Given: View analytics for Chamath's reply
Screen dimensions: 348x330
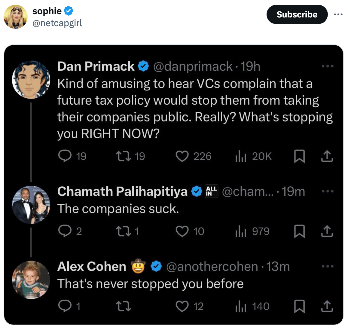Looking at the screenshot, I should tap(241, 231).
